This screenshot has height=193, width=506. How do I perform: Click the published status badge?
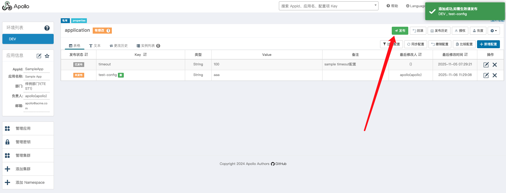[x=79, y=65]
